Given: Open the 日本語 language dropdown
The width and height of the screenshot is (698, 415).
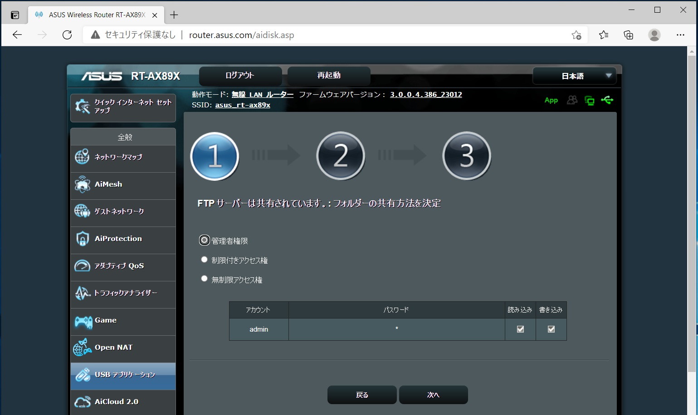Looking at the screenshot, I should pyautogui.click(x=574, y=76).
